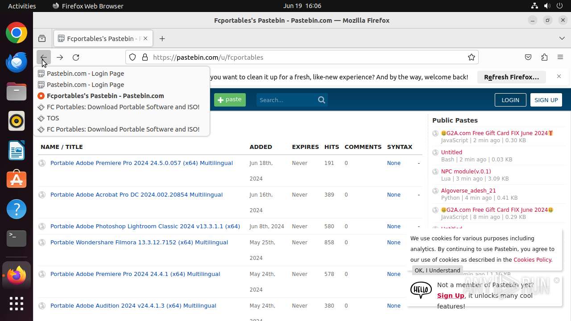Viewport: 571px width, 321px height.
Task: Open the Portable Adobe Audition 2024 paste
Action: (133, 306)
